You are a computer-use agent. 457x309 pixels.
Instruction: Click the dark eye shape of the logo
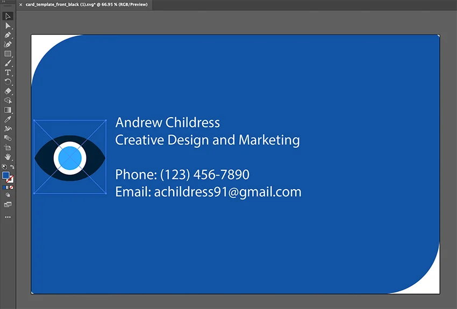point(42,158)
